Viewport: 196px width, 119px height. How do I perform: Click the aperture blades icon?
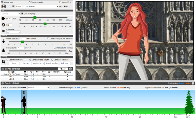tap(3, 25)
